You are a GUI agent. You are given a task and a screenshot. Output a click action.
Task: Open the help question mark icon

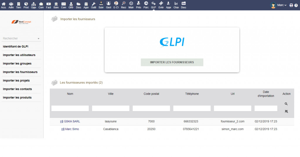click(x=296, y=5)
